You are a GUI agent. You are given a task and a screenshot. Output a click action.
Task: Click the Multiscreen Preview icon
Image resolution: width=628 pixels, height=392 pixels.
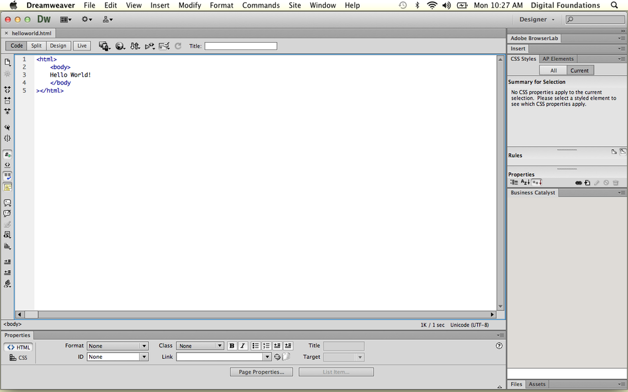pyautogui.click(x=106, y=45)
